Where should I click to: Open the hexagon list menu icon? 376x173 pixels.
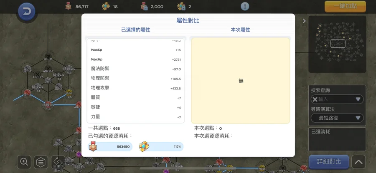point(41,161)
